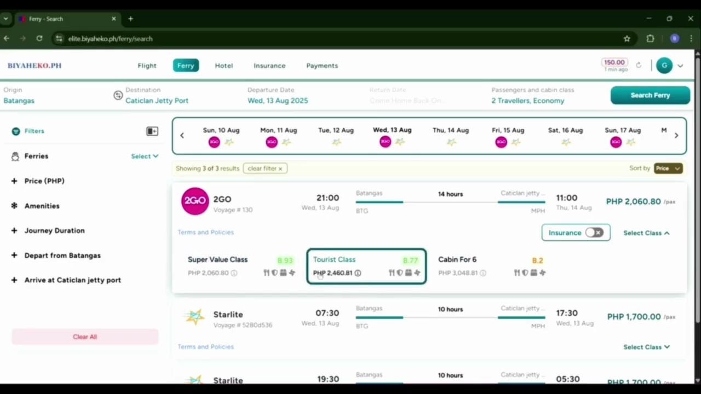Click the 2GO icon under Sun, 17 Aug
The width and height of the screenshot is (701, 394).
pos(616,142)
